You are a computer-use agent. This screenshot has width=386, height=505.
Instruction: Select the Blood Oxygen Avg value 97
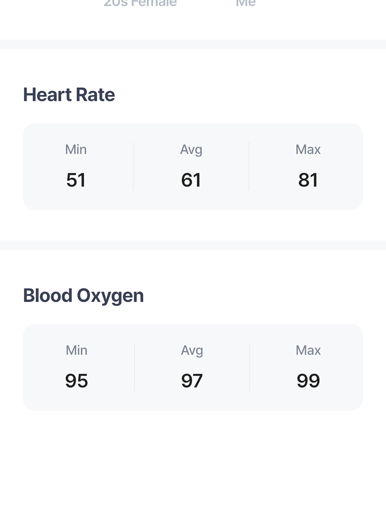coord(192,381)
